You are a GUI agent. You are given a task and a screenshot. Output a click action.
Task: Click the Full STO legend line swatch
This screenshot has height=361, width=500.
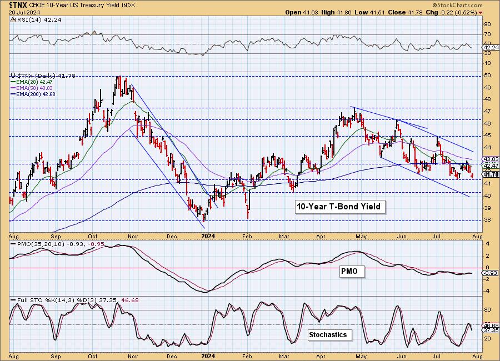(13, 300)
